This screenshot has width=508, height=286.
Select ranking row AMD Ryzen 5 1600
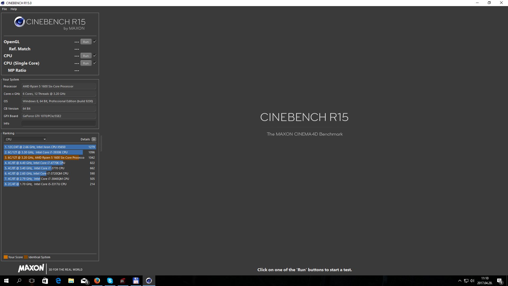50,158
